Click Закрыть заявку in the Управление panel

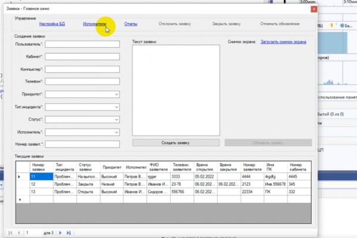pos(226,24)
